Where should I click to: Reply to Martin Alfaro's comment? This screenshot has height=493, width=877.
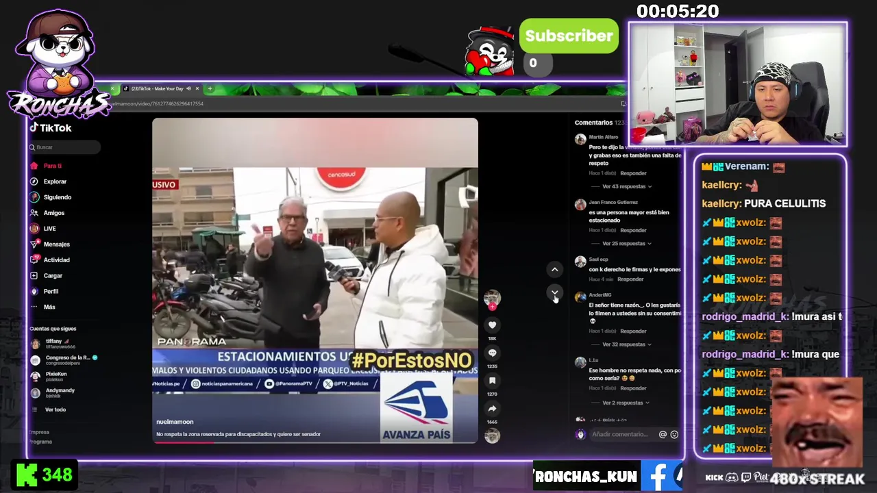coord(633,173)
